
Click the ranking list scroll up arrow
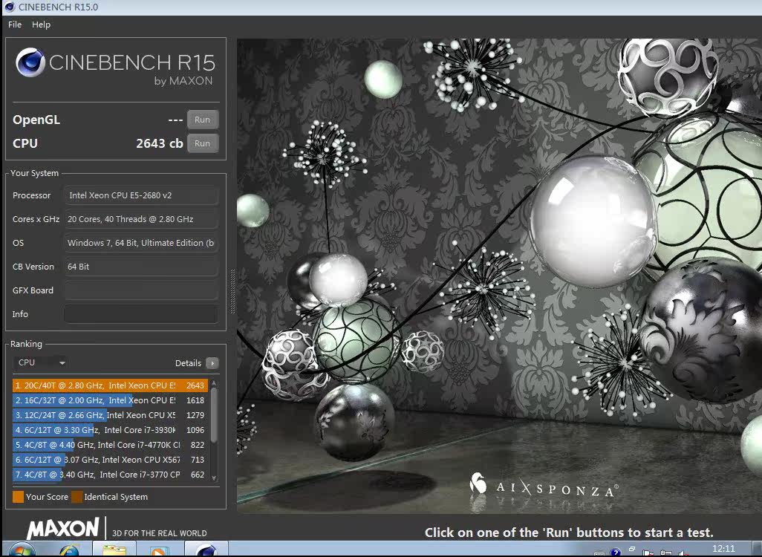point(214,383)
